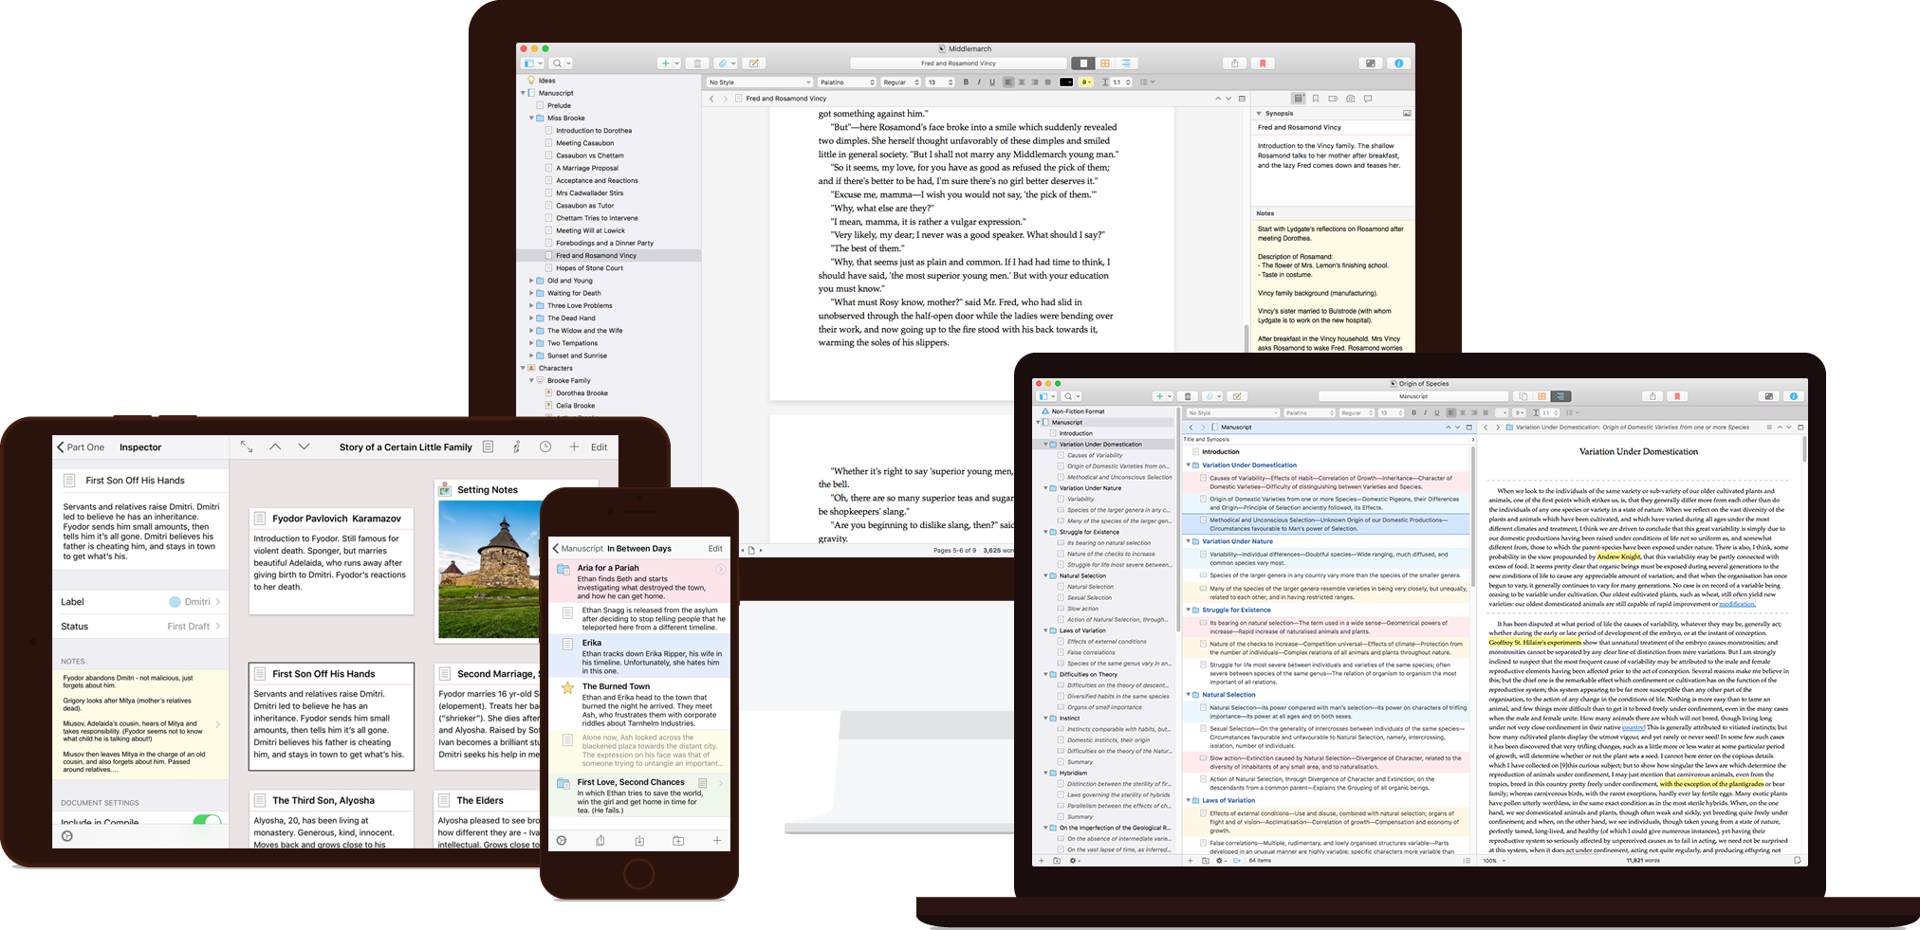Switch to corkboard view in Middlemarch window
1920x930 pixels.
pos(1104,64)
